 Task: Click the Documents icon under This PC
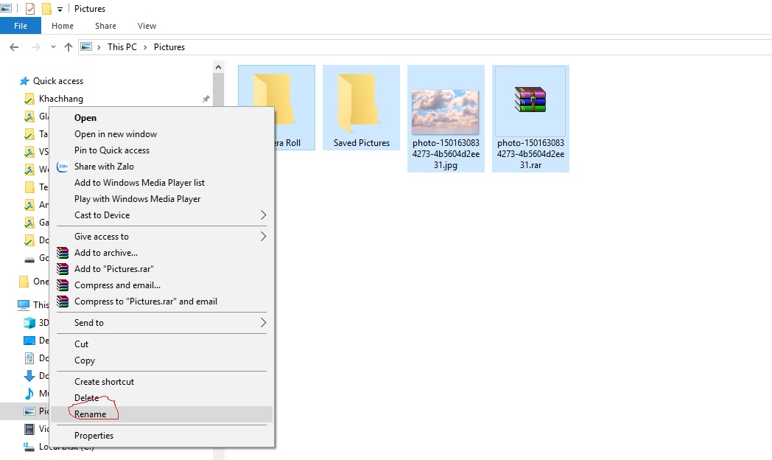[x=29, y=358]
